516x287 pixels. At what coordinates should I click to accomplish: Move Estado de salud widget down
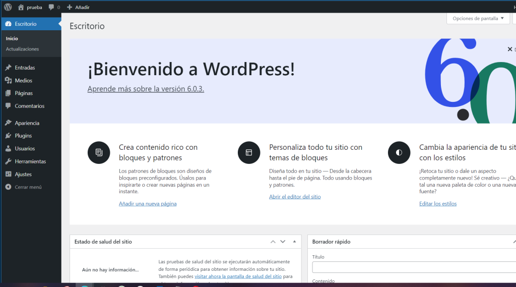(x=283, y=242)
